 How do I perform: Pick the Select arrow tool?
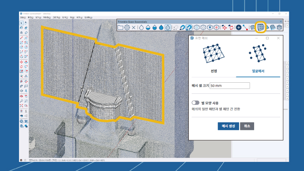(21, 23)
